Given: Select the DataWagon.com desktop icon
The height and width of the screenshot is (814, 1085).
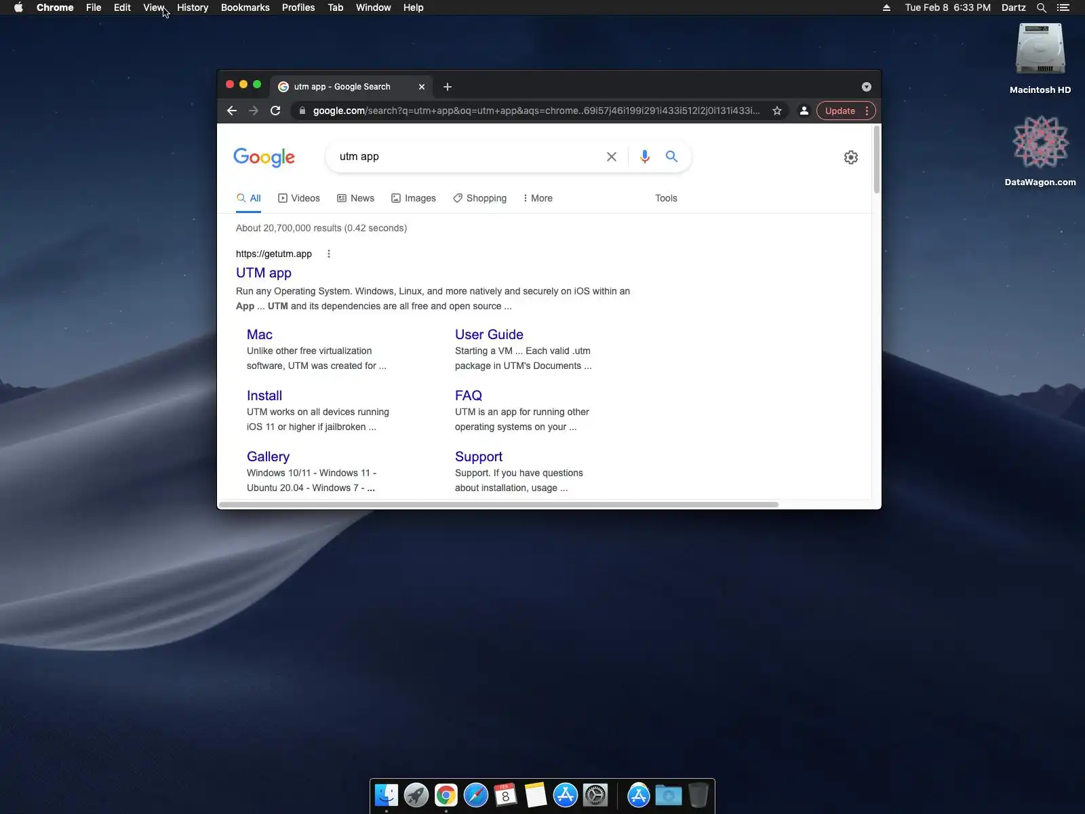Looking at the screenshot, I should coord(1040,151).
